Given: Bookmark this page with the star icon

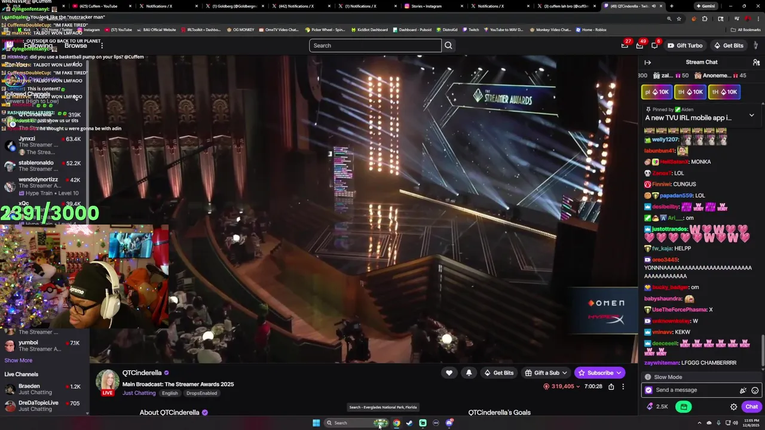Looking at the screenshot, I should click(x=678, y=19).
